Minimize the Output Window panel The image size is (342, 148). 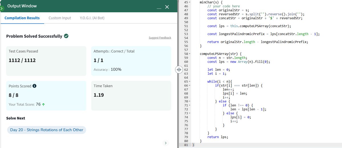(x=160, y=9)
